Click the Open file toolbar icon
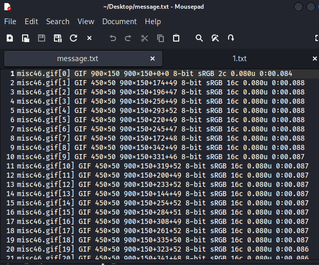This screenshot has height=265, width=319. coord(26,38)
